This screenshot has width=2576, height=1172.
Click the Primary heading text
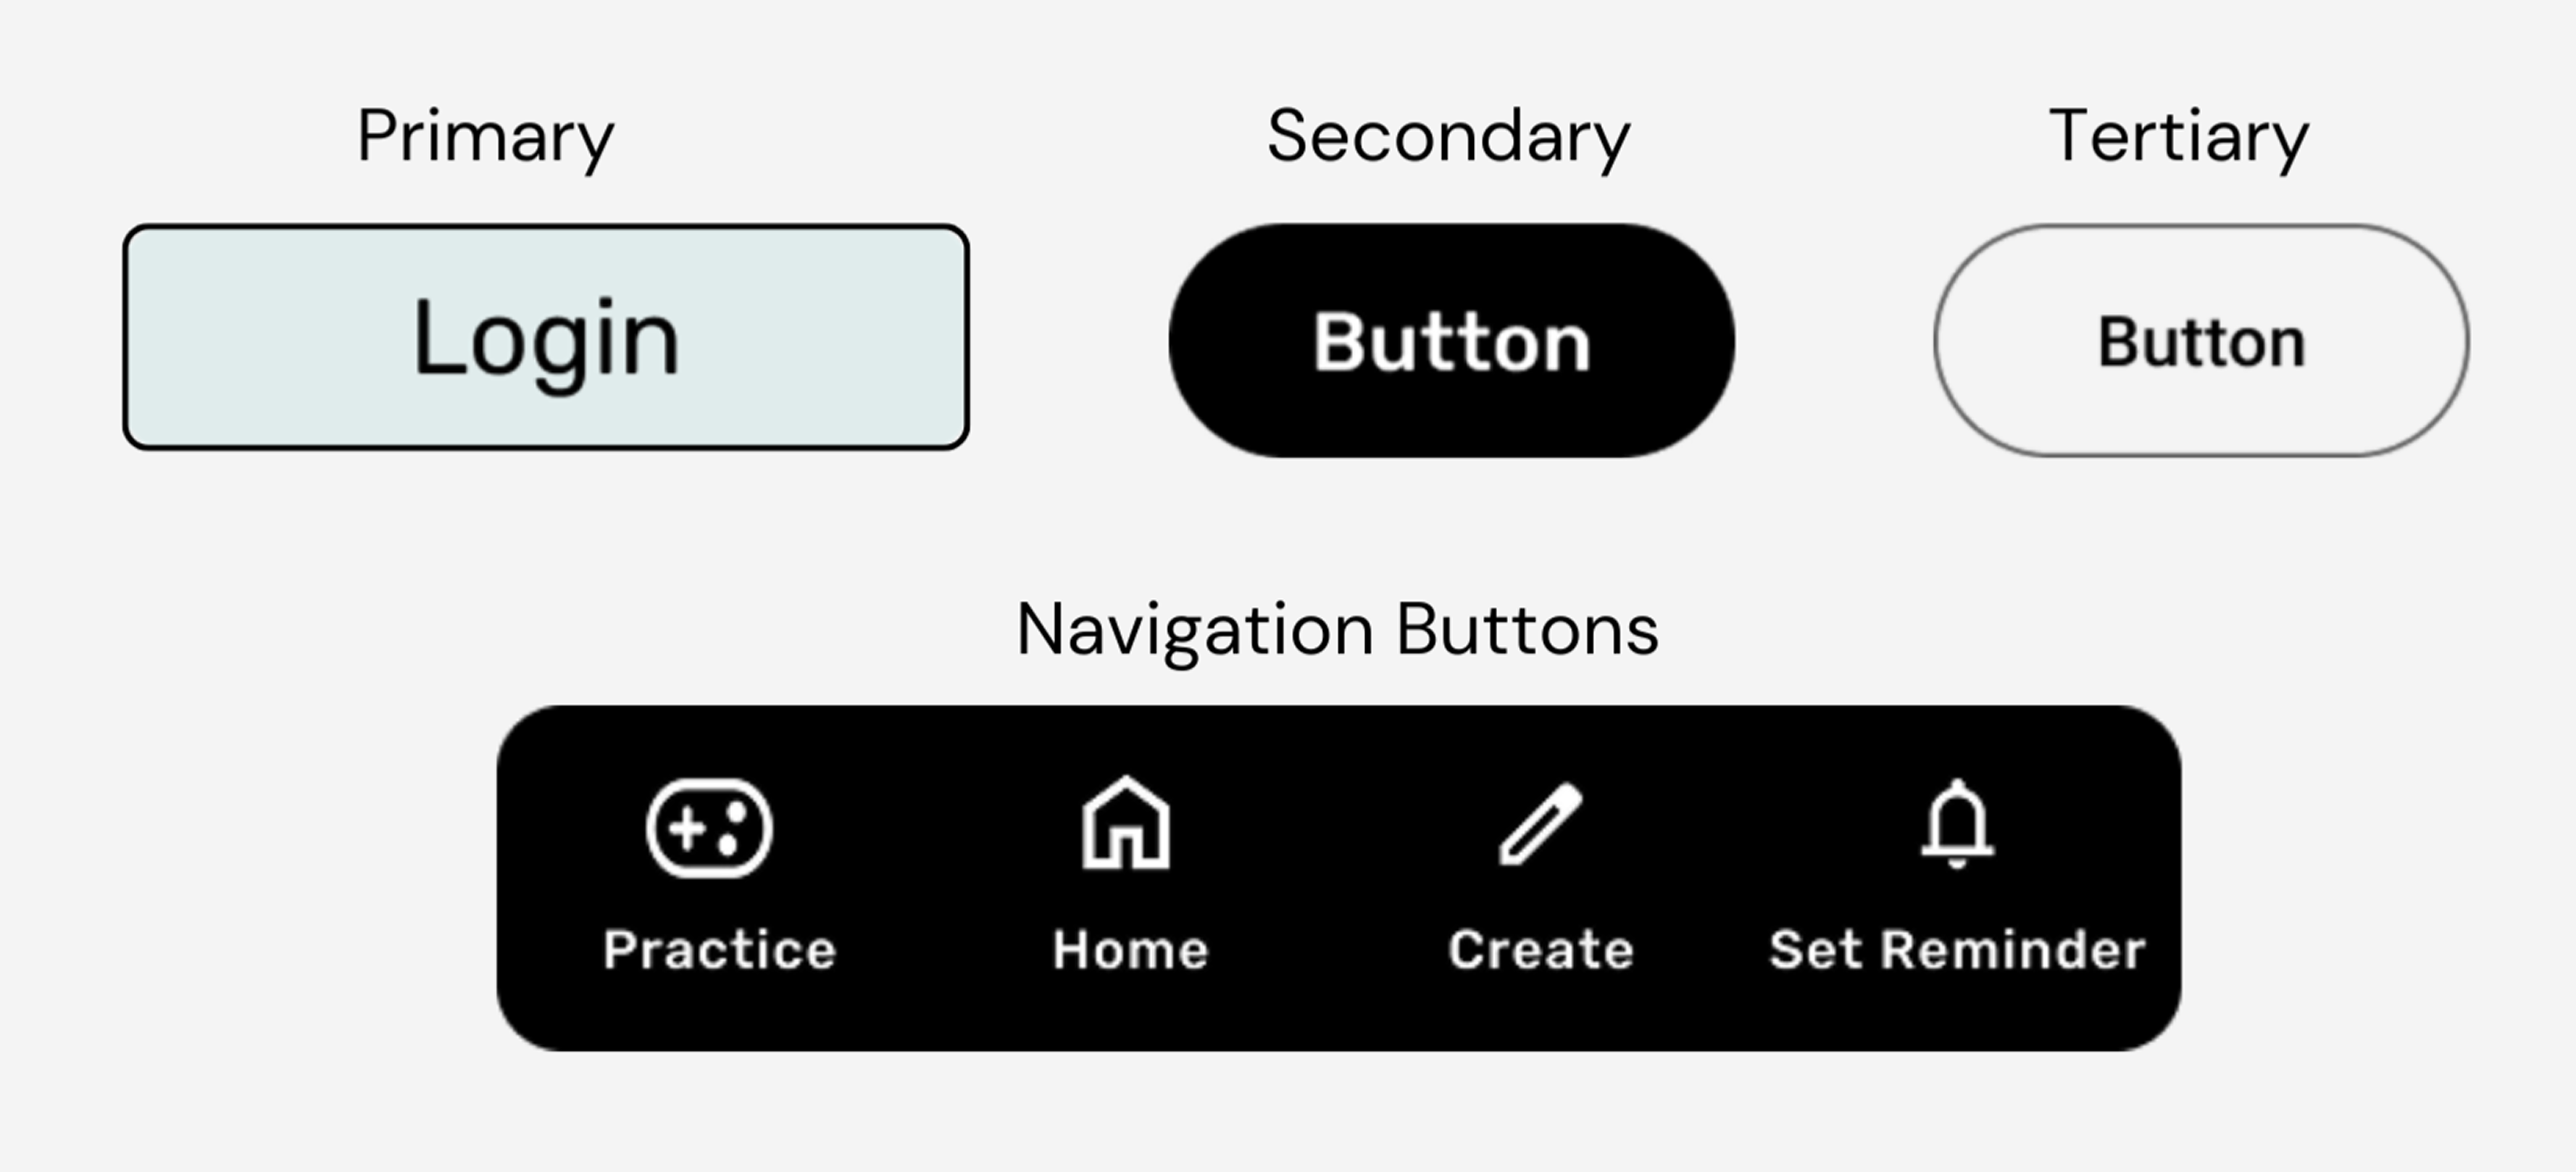486,137
